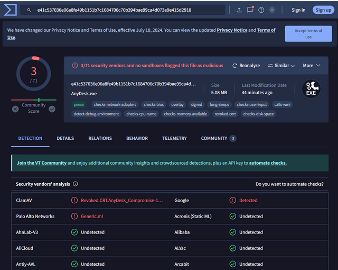Click the green check icon for ALYac
The width and height of the screenshot is (338, 270).
coord(233,248)
